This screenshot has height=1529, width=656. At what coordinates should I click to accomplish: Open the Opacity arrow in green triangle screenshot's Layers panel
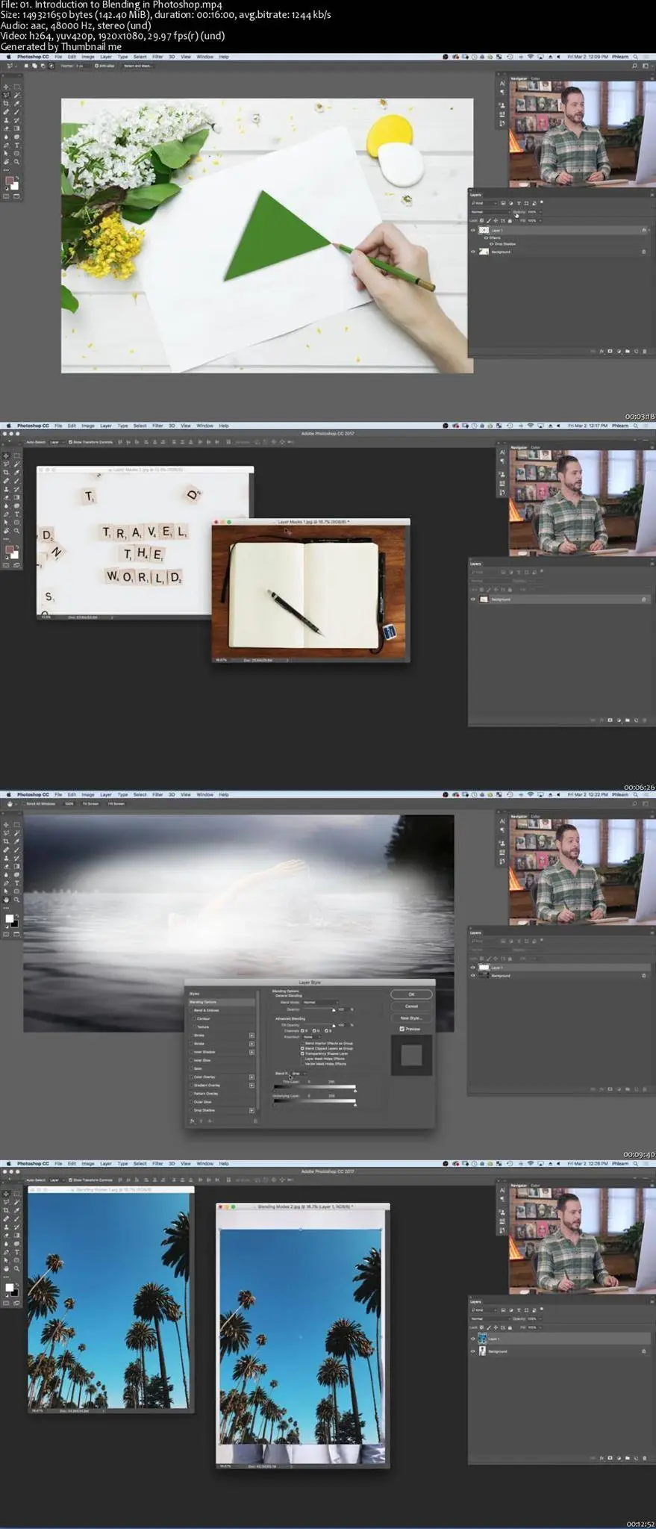(x=540, y=212)
